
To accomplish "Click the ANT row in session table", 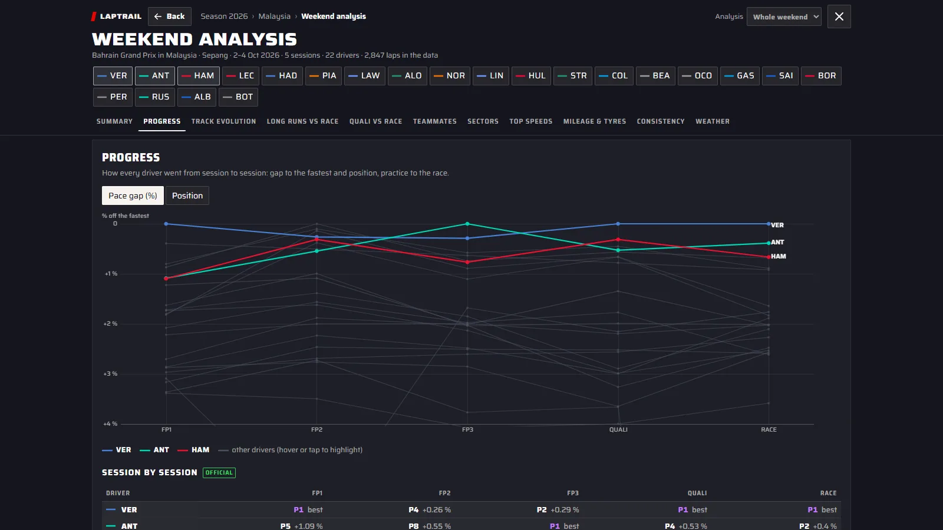I will pos(471,525).
